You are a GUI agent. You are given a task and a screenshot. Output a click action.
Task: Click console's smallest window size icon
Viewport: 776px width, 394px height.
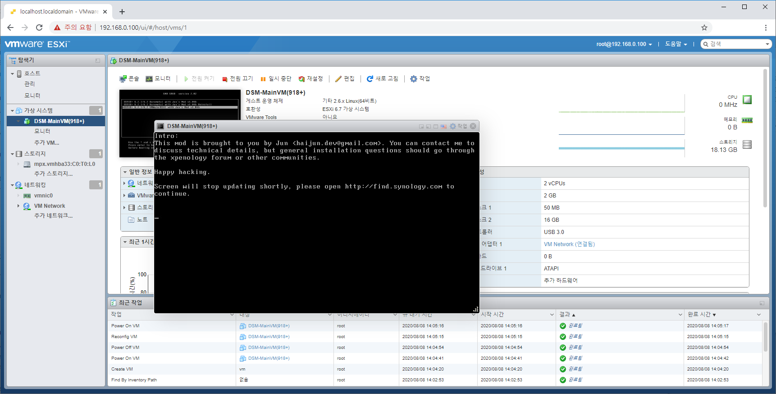tap(421, 126)
